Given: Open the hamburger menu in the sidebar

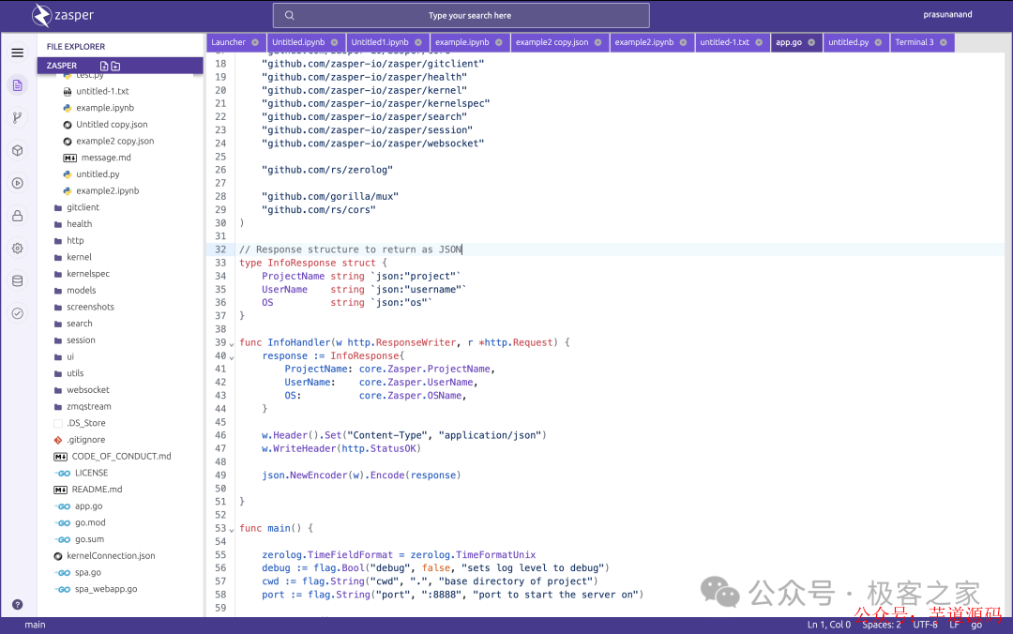Looking at the screenshot, I should coord(18,53).
